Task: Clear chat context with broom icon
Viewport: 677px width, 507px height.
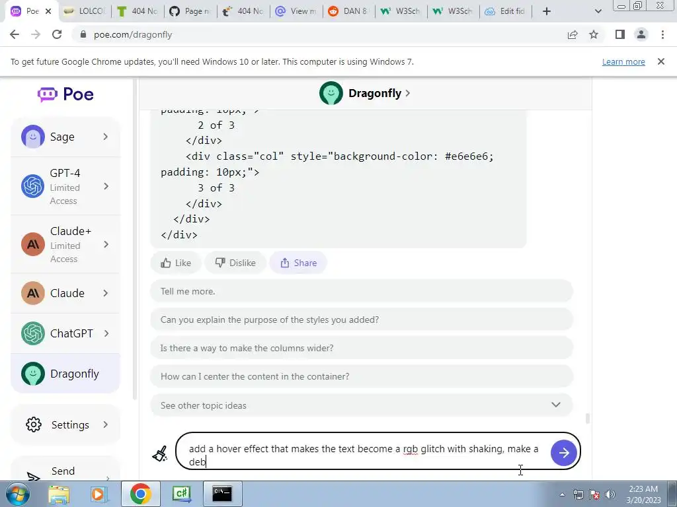Action: pos(160,454)
